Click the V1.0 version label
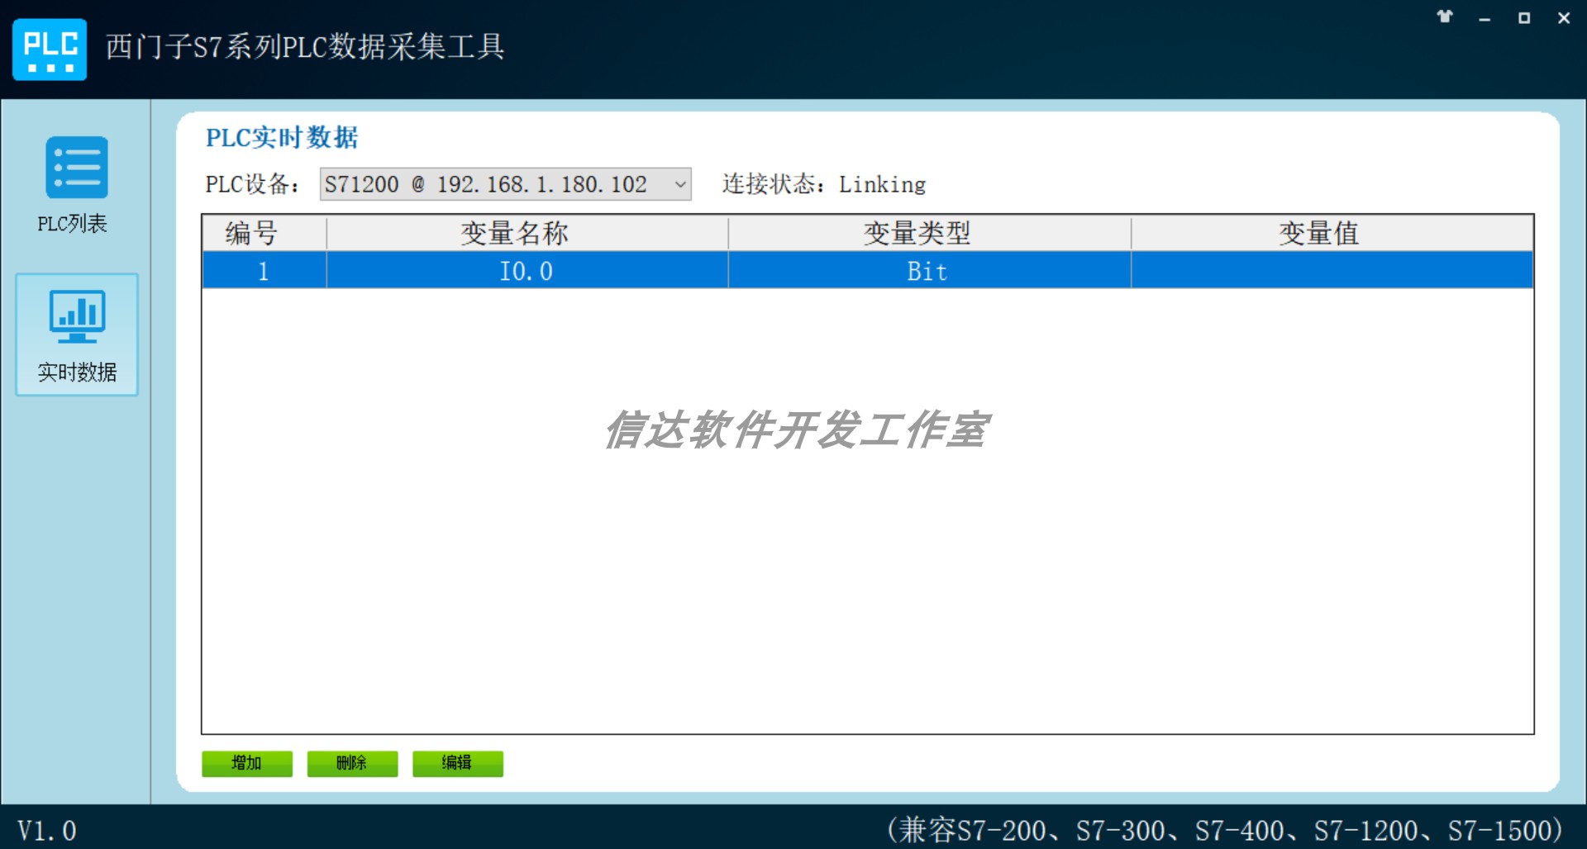Screen dimensions: 1587x849 click(x=47, y=830)
